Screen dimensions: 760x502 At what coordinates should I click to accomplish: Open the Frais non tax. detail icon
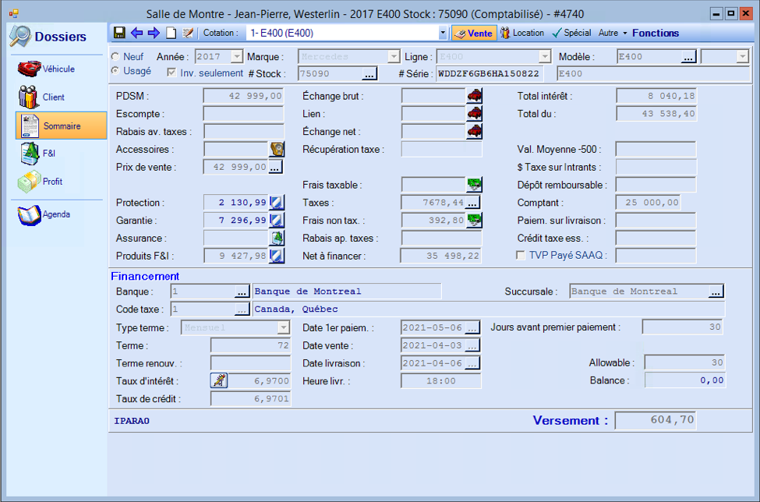[x=475, y=221]
